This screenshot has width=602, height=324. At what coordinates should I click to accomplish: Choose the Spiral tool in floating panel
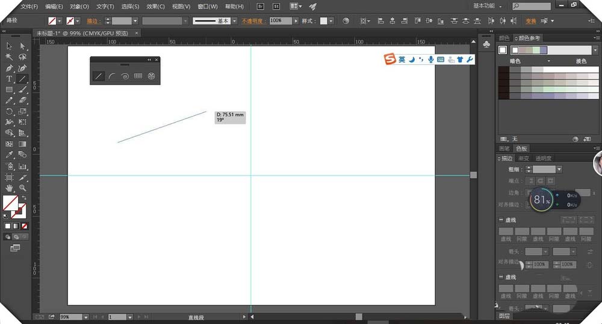pos(125,76)
